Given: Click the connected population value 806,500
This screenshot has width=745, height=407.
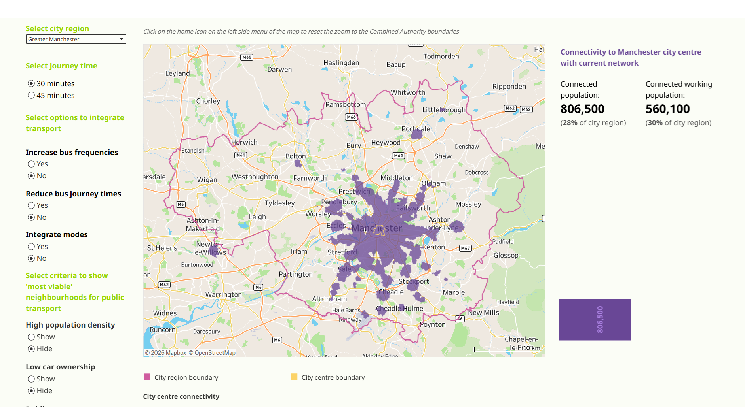Looking at the screenshot, I should click(583, 109).
